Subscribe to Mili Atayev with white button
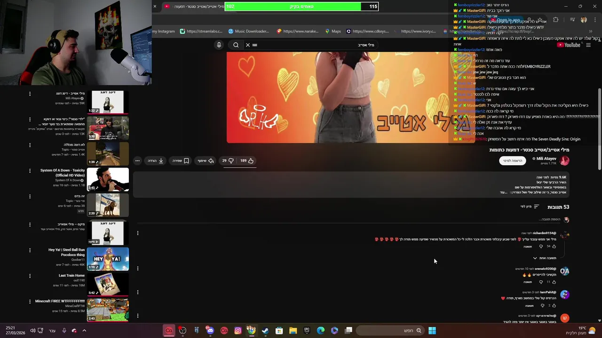This screenshot has width=602, height=338. (x=512, y=161)
